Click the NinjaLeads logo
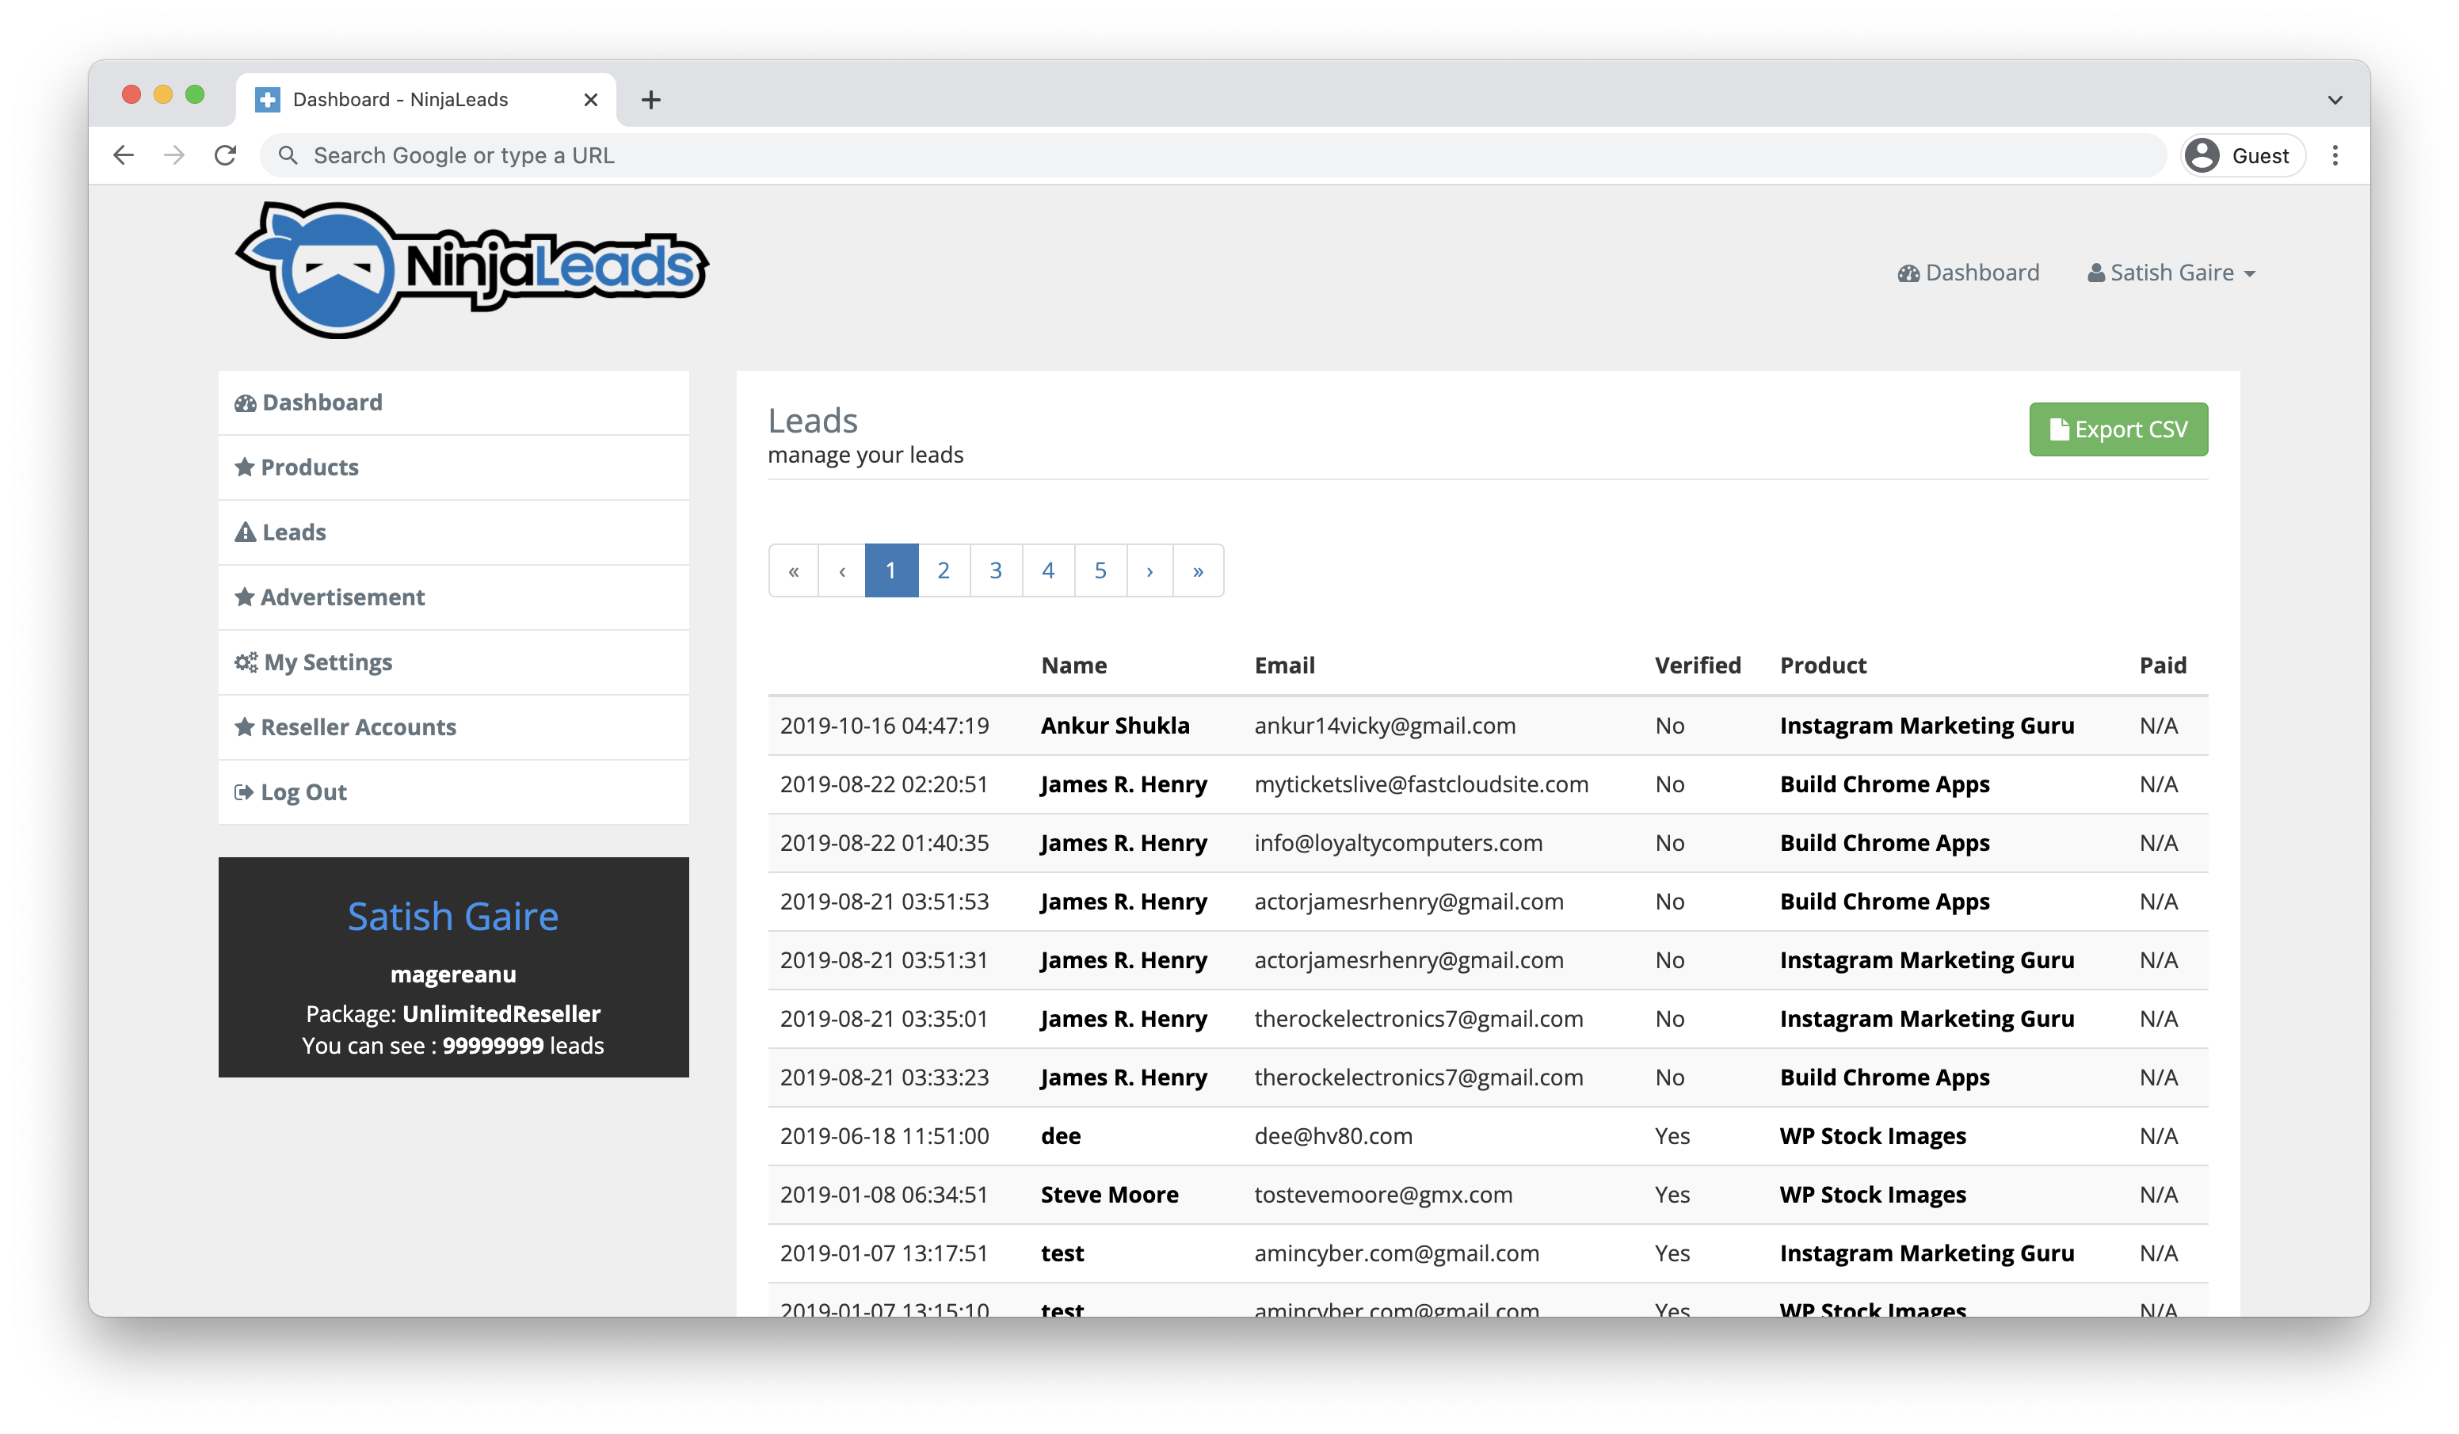Image resolution: width=2459 pixels, height=1434 pixels. click(x=471, y=270)
